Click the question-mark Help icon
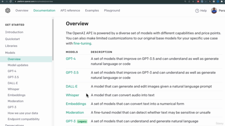This screenshot has width=225, height=126. coord(197,10)
